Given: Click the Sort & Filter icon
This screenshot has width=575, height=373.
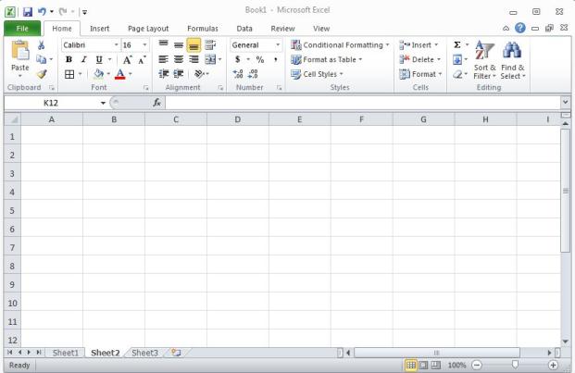Looking at the screenshot, I should [486, 58].
